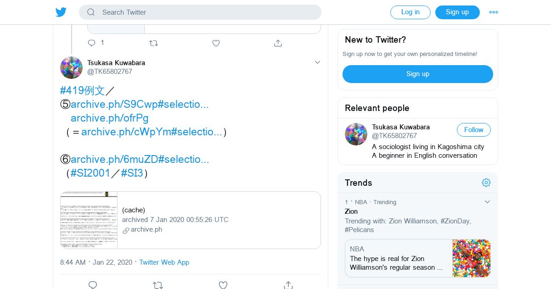Screen dimensions: 551x289
Task: Open the #SI2001 hashtag
Action: click(x=90, y=173)
